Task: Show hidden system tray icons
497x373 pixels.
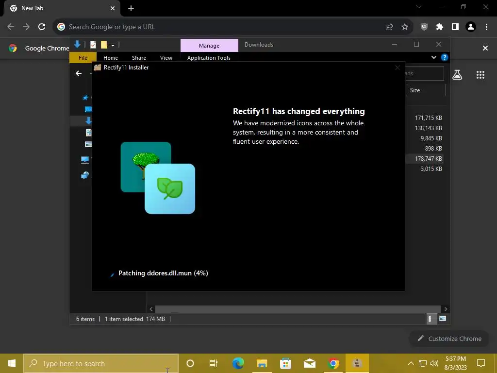Action: [411, 363]
